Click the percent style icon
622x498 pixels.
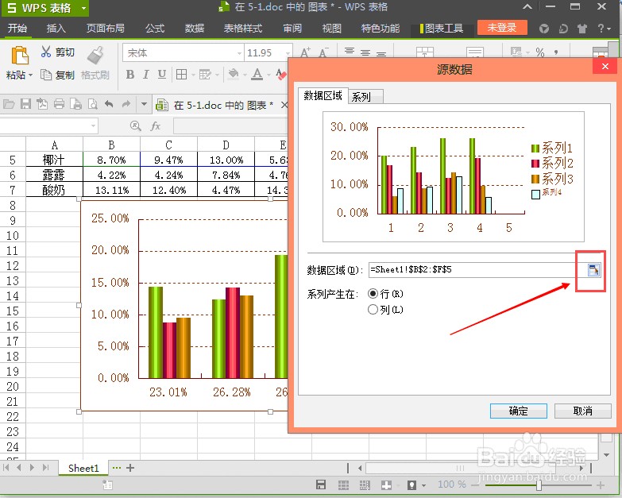(540, 52)
